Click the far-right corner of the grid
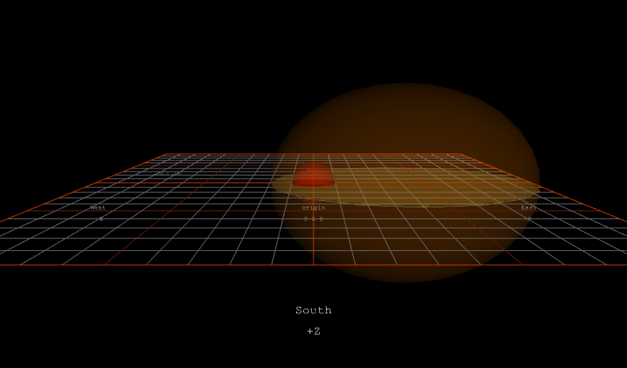The width and height of the screenshot is (627, 368). [x=462, y=154]
